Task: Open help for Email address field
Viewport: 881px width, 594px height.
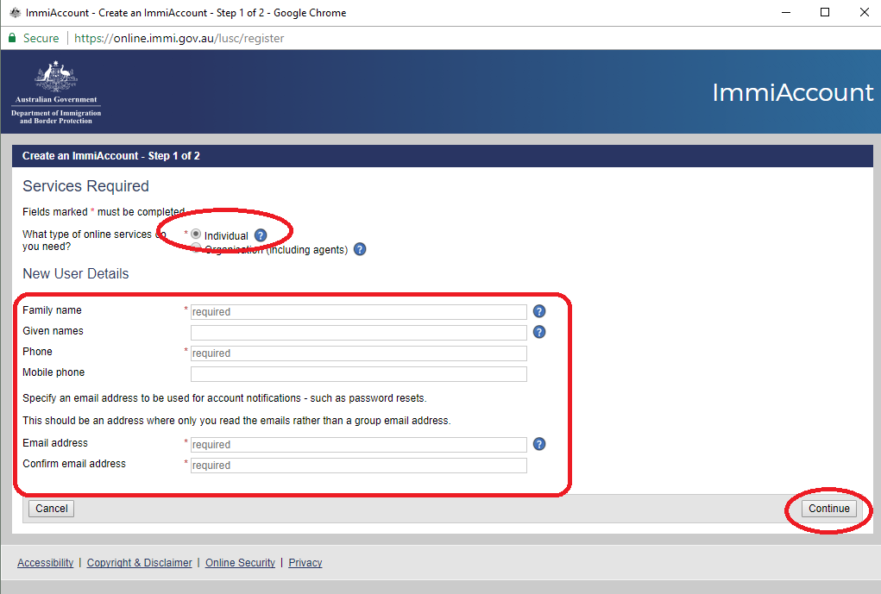Action: (538, 444)
